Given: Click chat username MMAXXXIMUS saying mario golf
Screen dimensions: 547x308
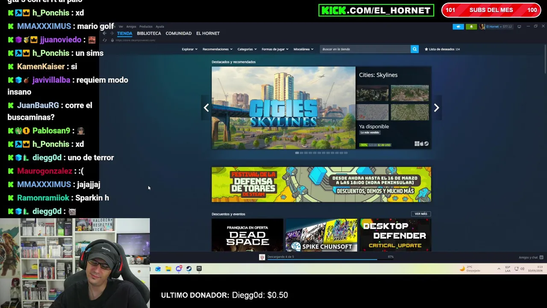Looking at the screenshot, I should 44,26.
